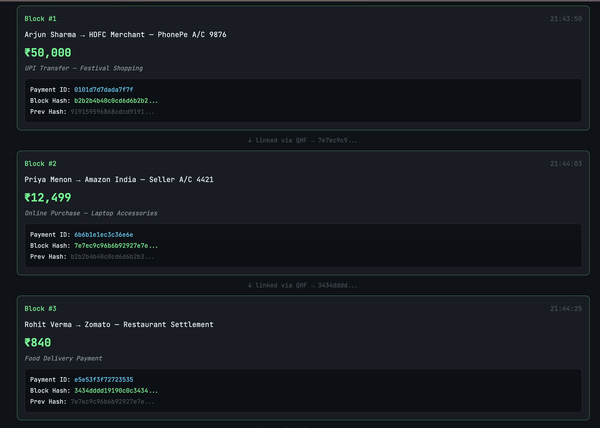Viewport: 600px width, 428px height.
Task: Click the Rohit Verma Zomato transaction title
Action: 119,324
